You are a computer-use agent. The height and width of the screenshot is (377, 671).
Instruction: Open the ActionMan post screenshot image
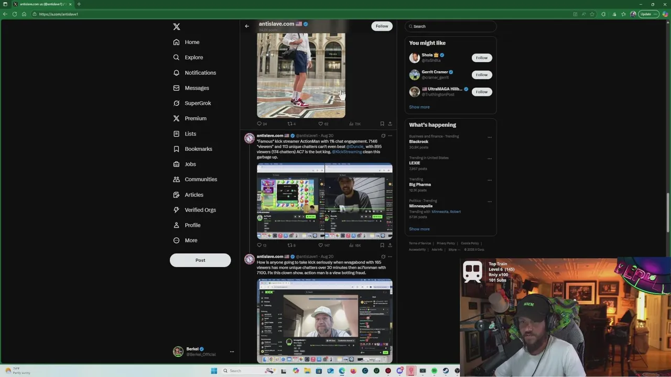(x=324, y=201)
